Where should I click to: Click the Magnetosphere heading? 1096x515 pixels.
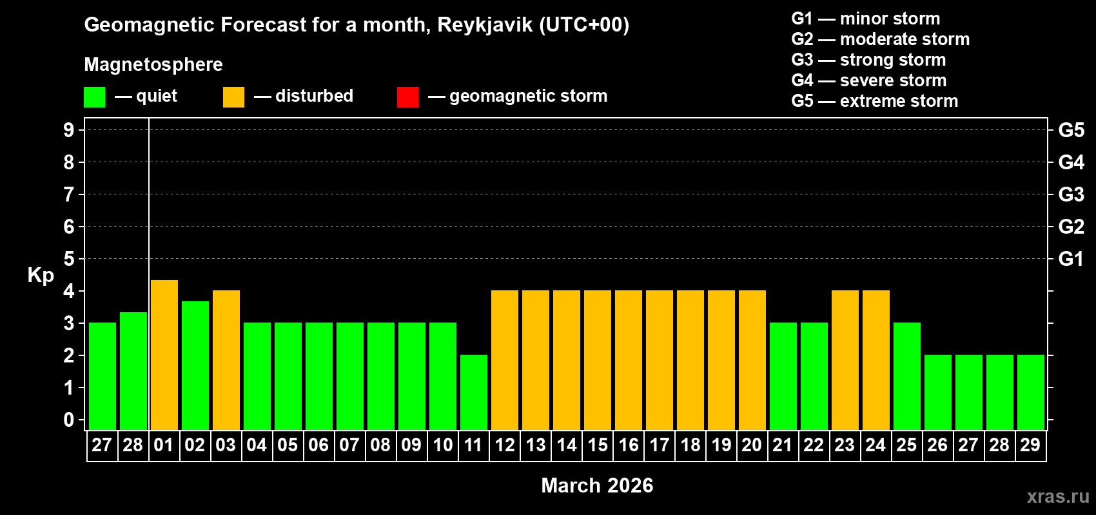[x=153, y=64]
